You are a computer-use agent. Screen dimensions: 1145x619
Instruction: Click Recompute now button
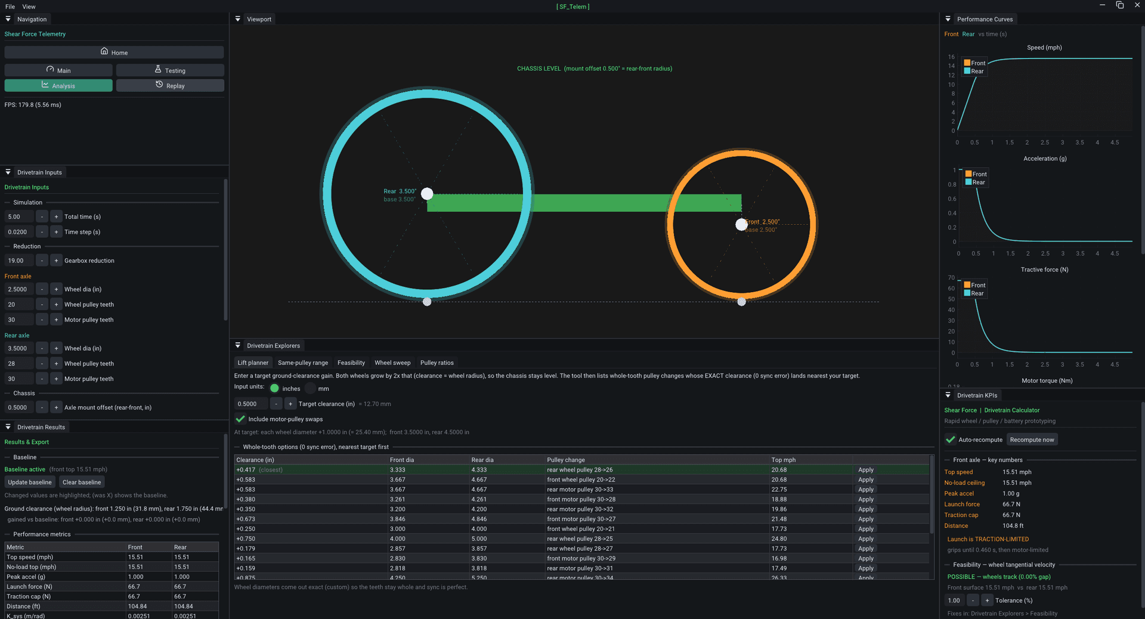(1032, 440)
